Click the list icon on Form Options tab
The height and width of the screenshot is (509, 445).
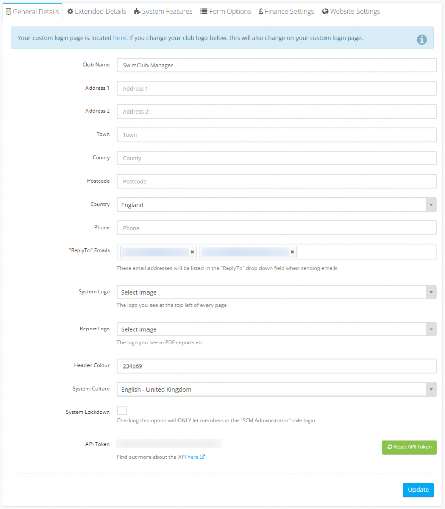coord(204,11)
